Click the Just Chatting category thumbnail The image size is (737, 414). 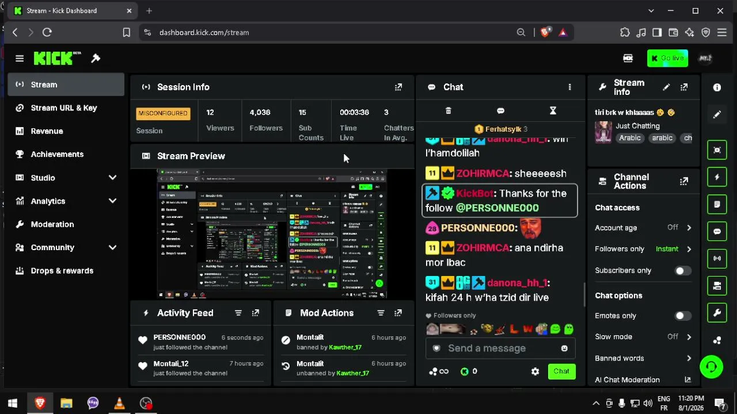click(603, 132)
